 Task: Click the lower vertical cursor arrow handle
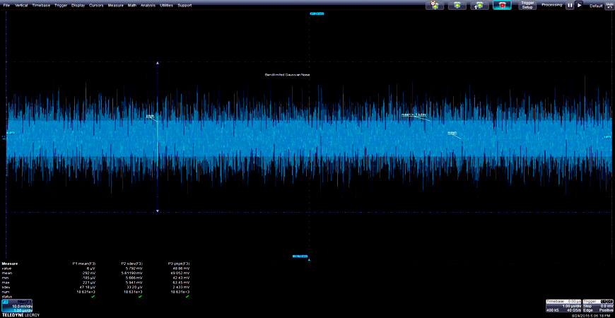[158, 211]
